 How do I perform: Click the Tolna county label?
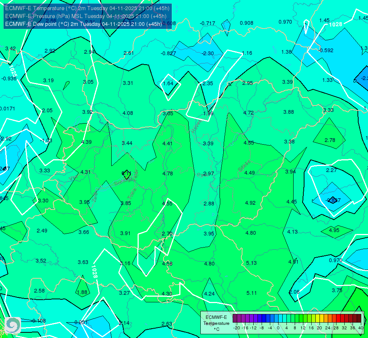(x=132, y=193)
